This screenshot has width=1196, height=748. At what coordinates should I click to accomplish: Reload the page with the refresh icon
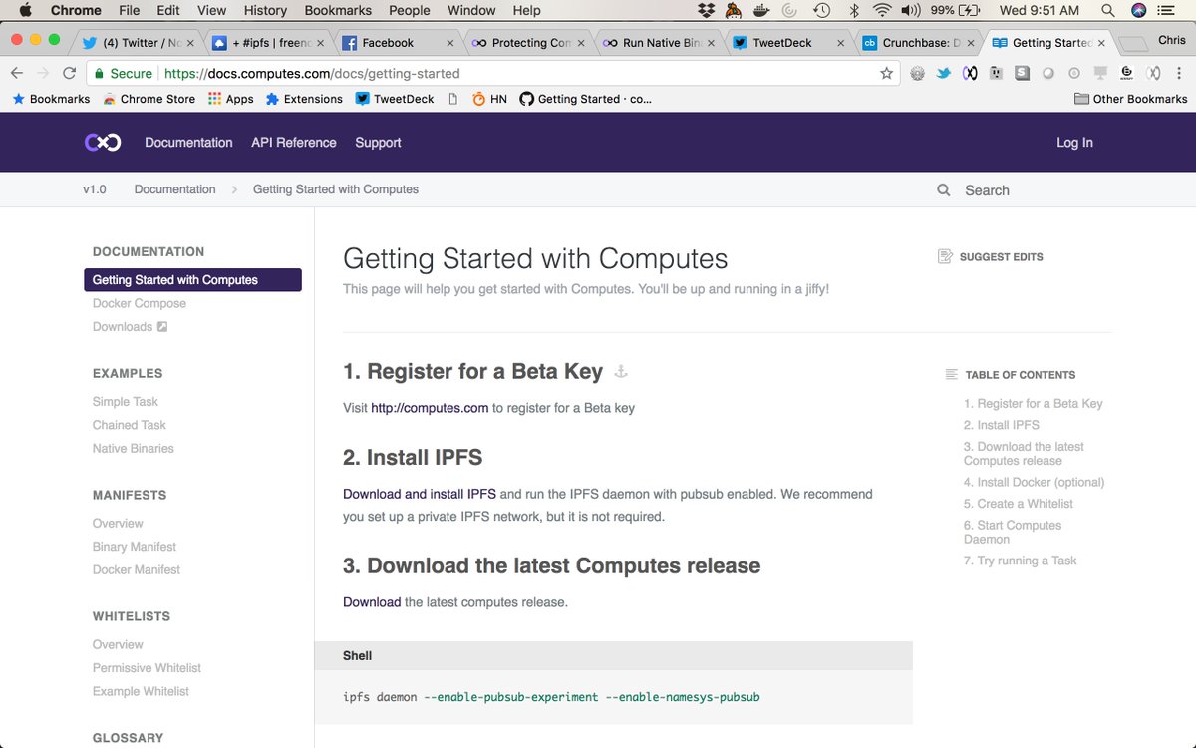(70, 73)
